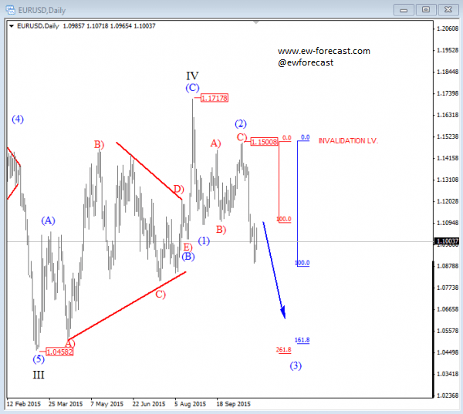The height and width of the screenshot is (414, 463).
Task: Expand the EURUSD,Daily triangle arrow in chart header
Action: tap(12, 26)
